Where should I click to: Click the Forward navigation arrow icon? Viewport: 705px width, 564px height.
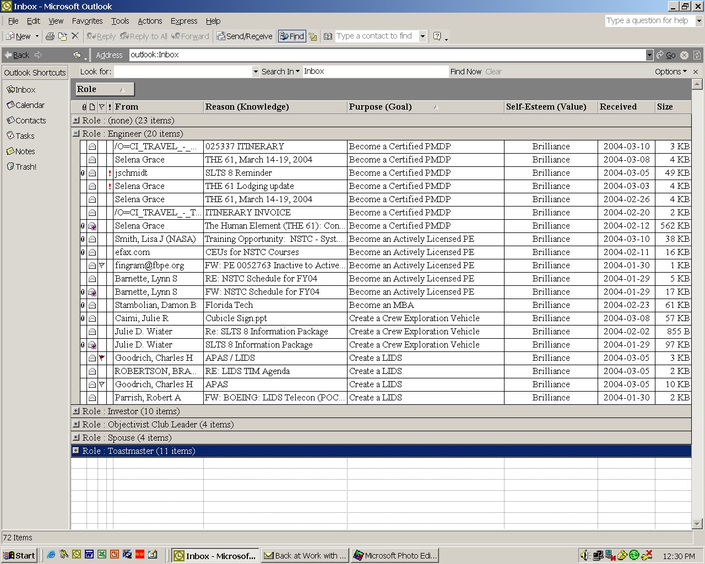point(38,55)
